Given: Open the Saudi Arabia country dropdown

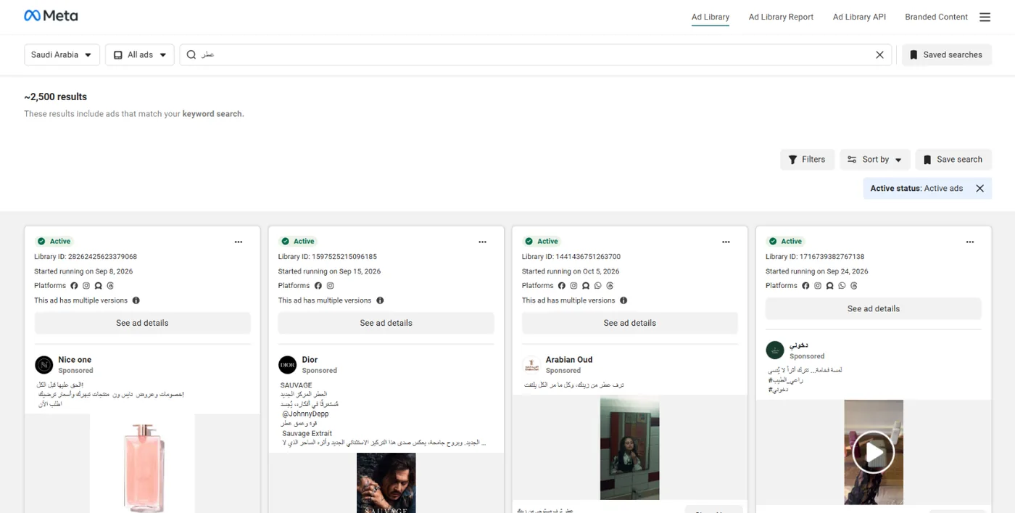Looking at the screenshot, I should (62, 54).
